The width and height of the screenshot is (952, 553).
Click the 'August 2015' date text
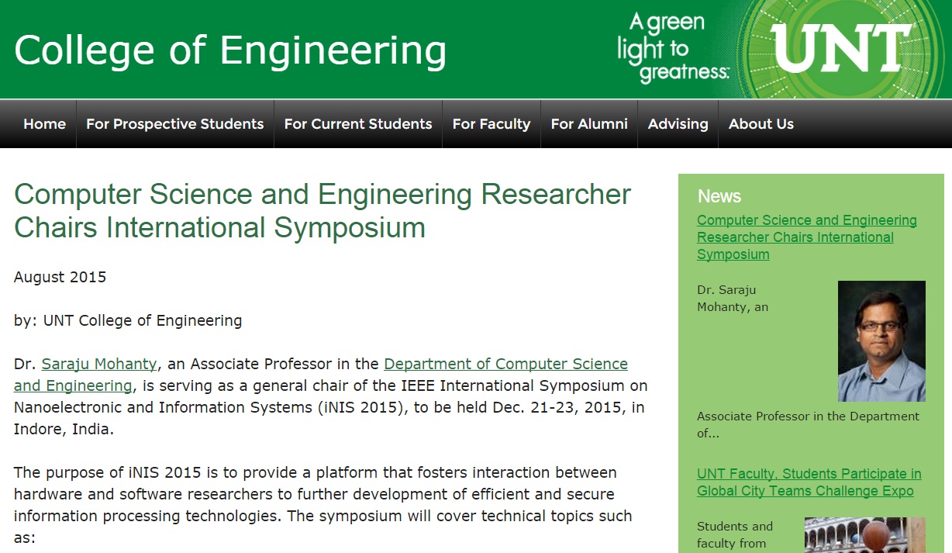point(60,277)
